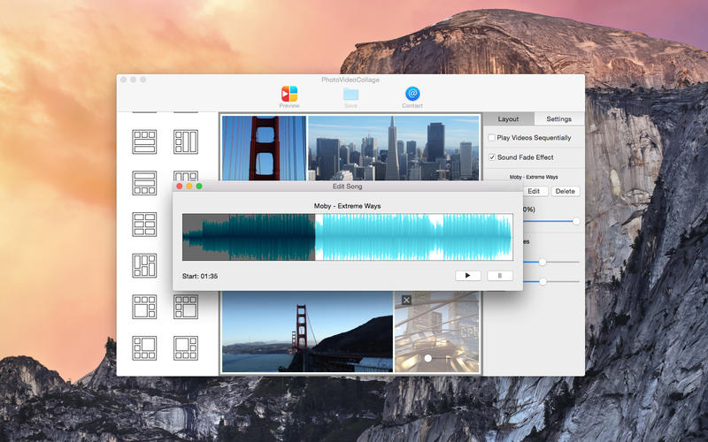
Task: Select the San Francisco skyline photo
Action: [392, 149]
